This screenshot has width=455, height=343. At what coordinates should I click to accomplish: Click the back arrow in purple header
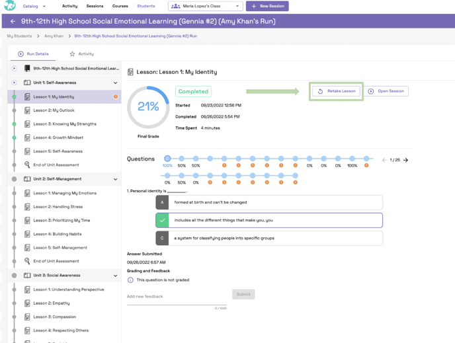[x=13, y=21]
